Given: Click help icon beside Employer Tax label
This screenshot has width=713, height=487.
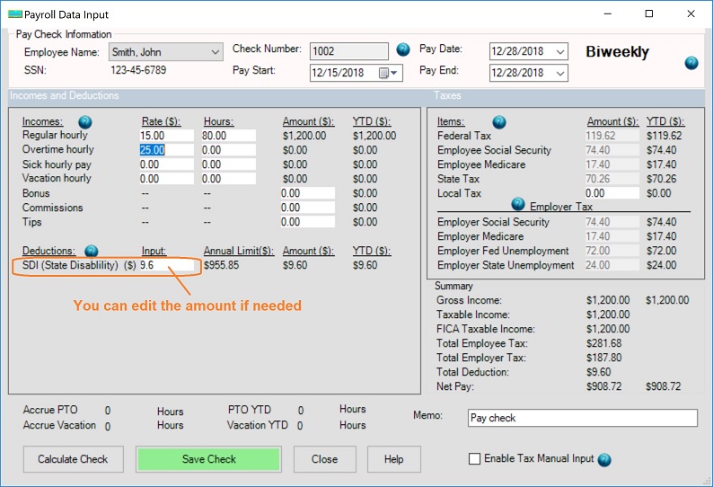Looking at the screenshot, I should (518, 205).
